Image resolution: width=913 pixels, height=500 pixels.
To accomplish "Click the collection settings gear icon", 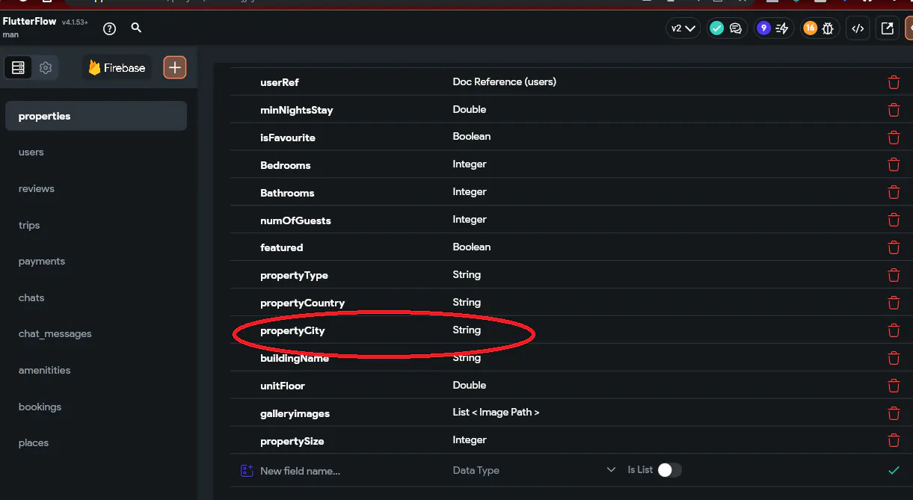I will (46, 68).
